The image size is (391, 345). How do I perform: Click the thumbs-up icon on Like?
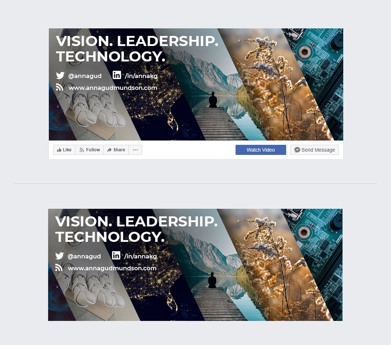[x=59, y=150]
